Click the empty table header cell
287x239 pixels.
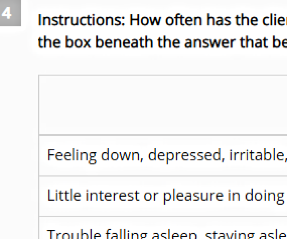(x=163, y=105)
